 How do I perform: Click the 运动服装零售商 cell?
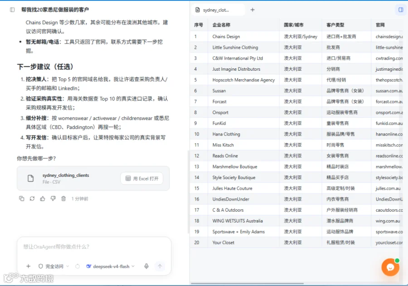[x=346, y=112]
